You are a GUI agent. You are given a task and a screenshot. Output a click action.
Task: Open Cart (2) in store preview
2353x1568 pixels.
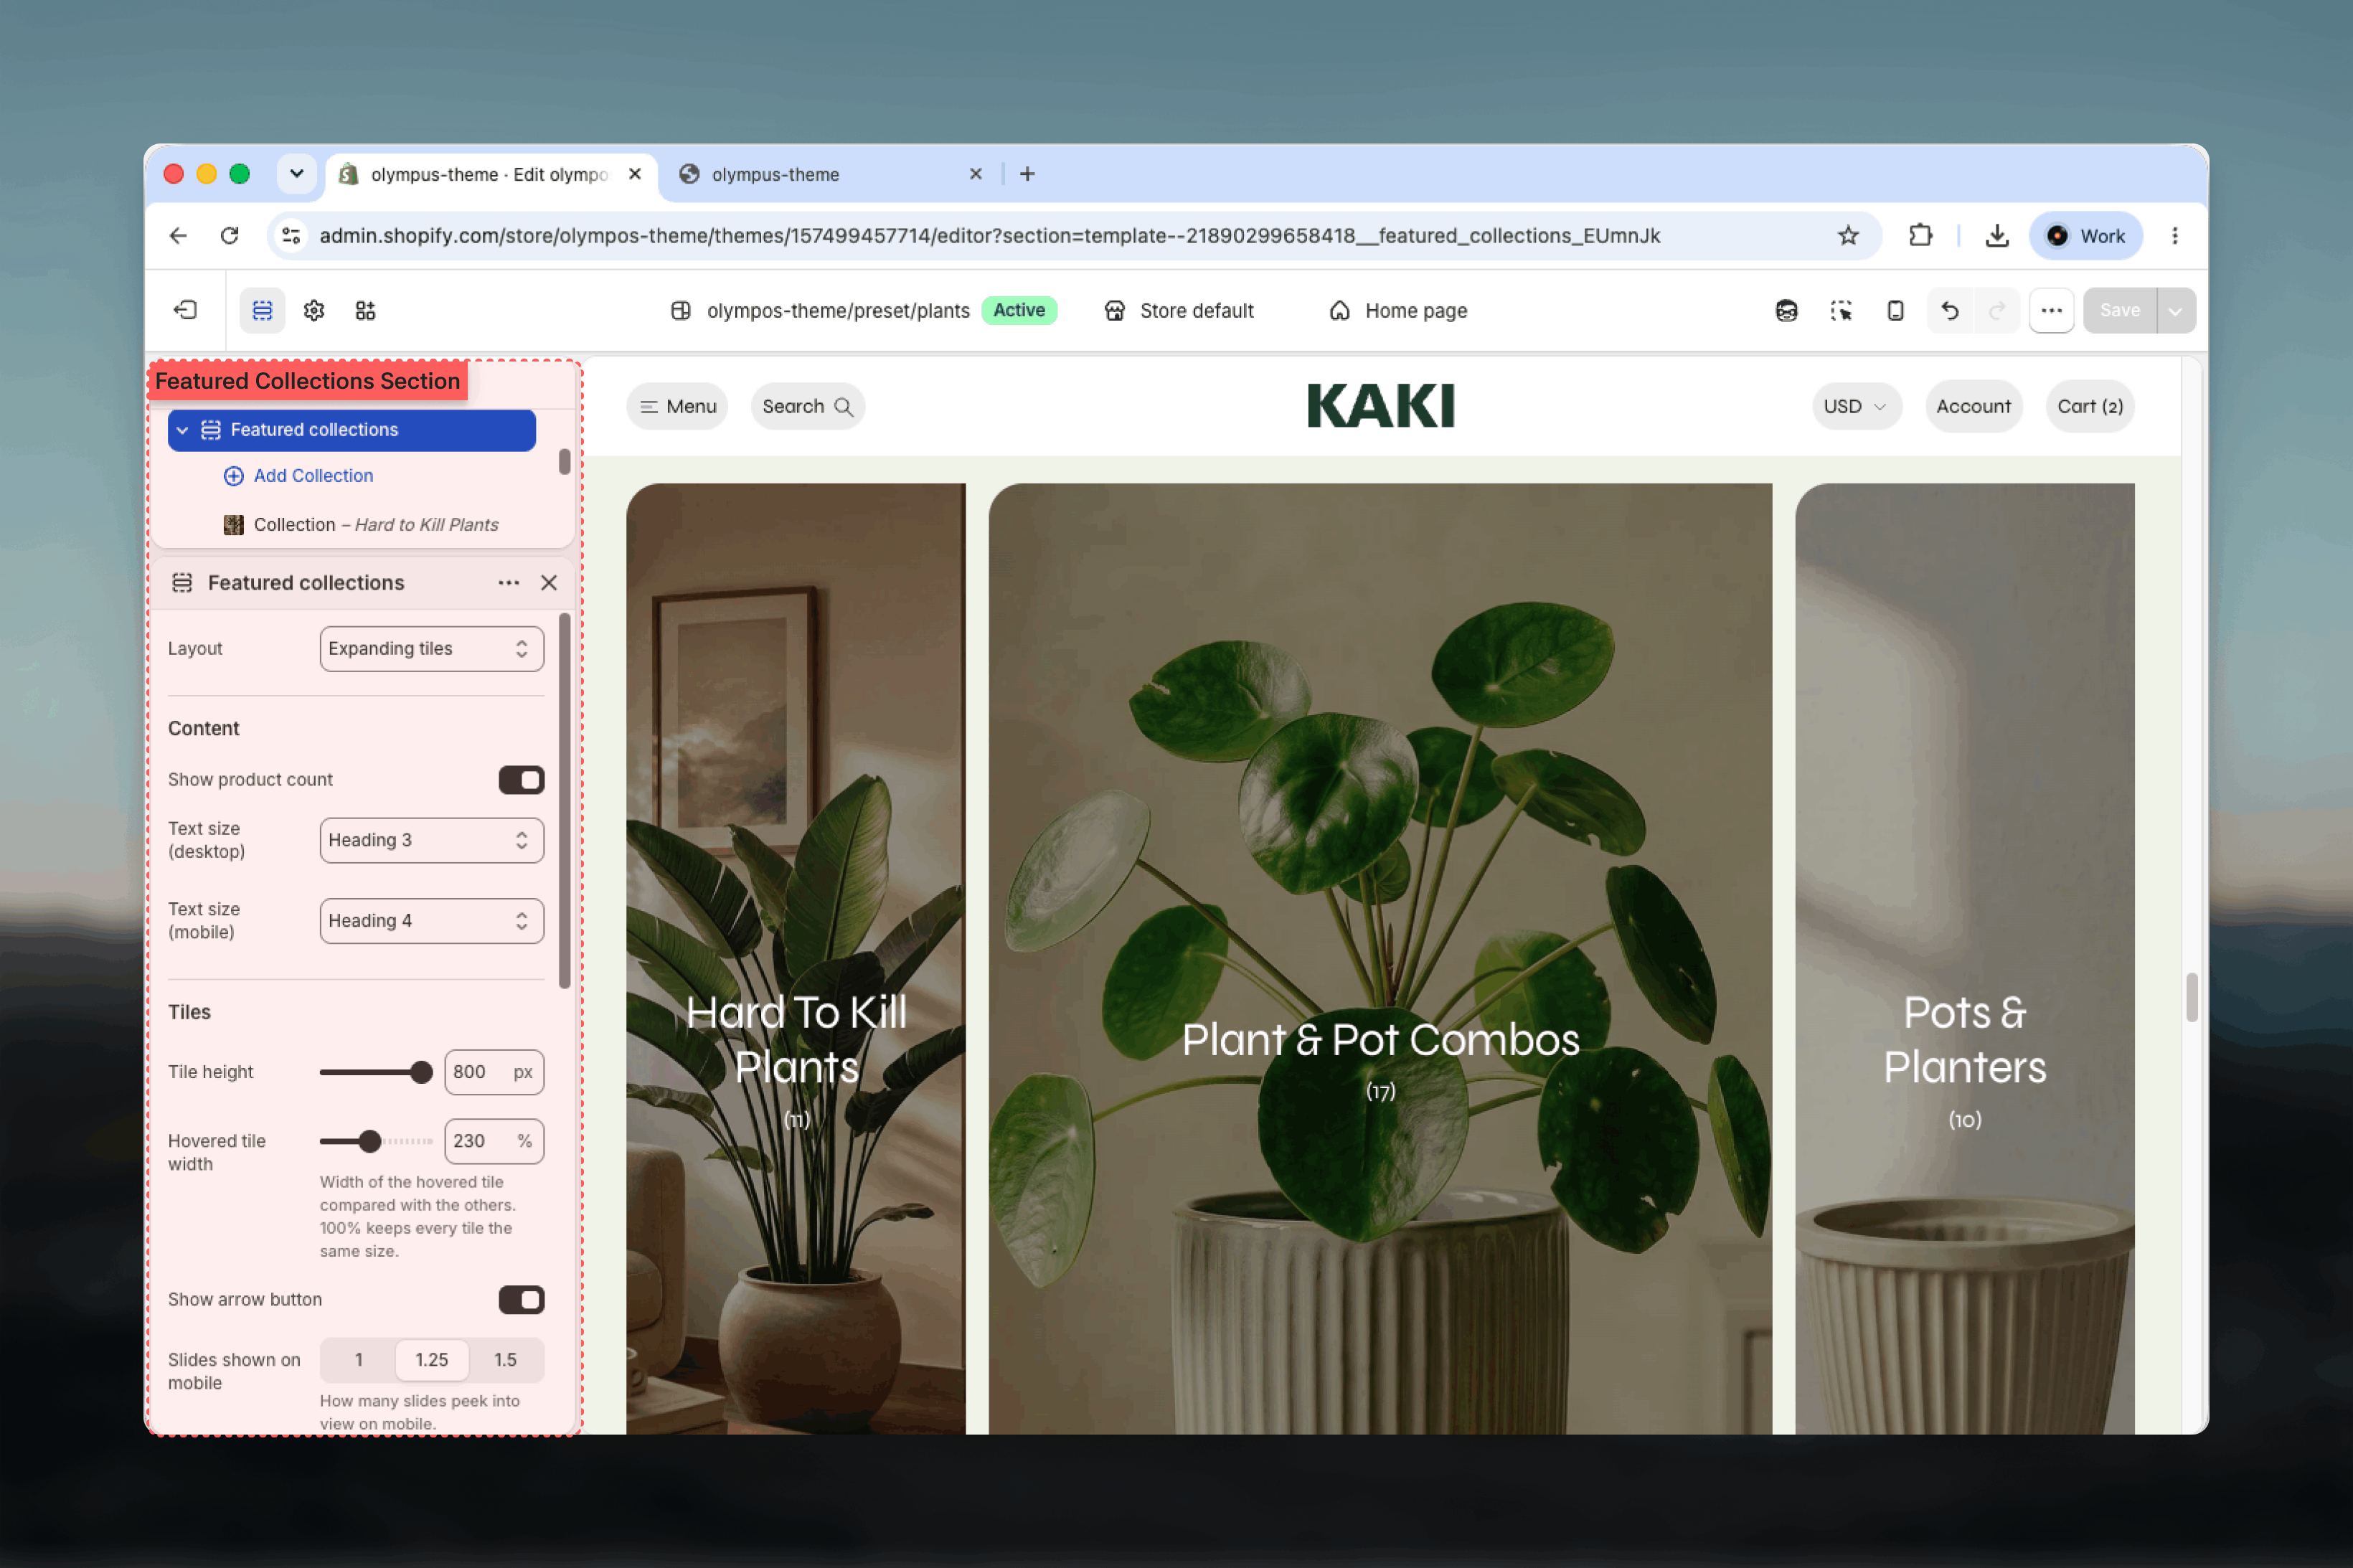pyautogui.click(x=2090, y=407)
